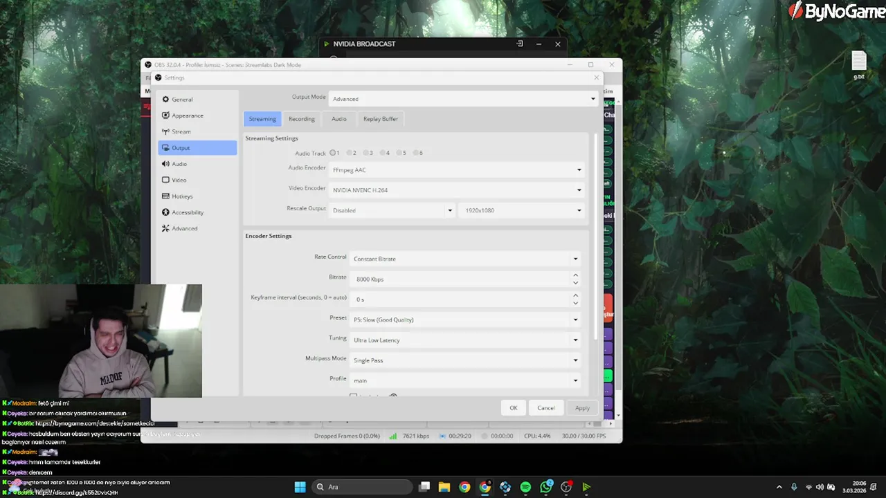Click the CPU: 4.4% status text
Screen dimensions: 886x498
click(x=537, y=436)
